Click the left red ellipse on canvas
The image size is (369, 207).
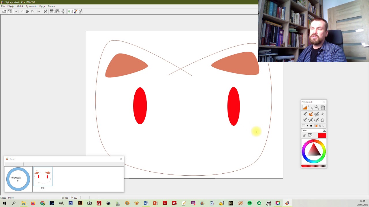[140, 106]
